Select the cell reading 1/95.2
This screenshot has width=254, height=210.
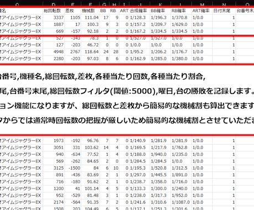tap(140, 52)
